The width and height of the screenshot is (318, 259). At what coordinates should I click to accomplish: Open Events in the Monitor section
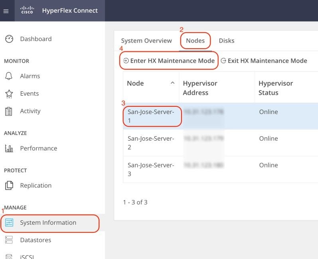30,94
